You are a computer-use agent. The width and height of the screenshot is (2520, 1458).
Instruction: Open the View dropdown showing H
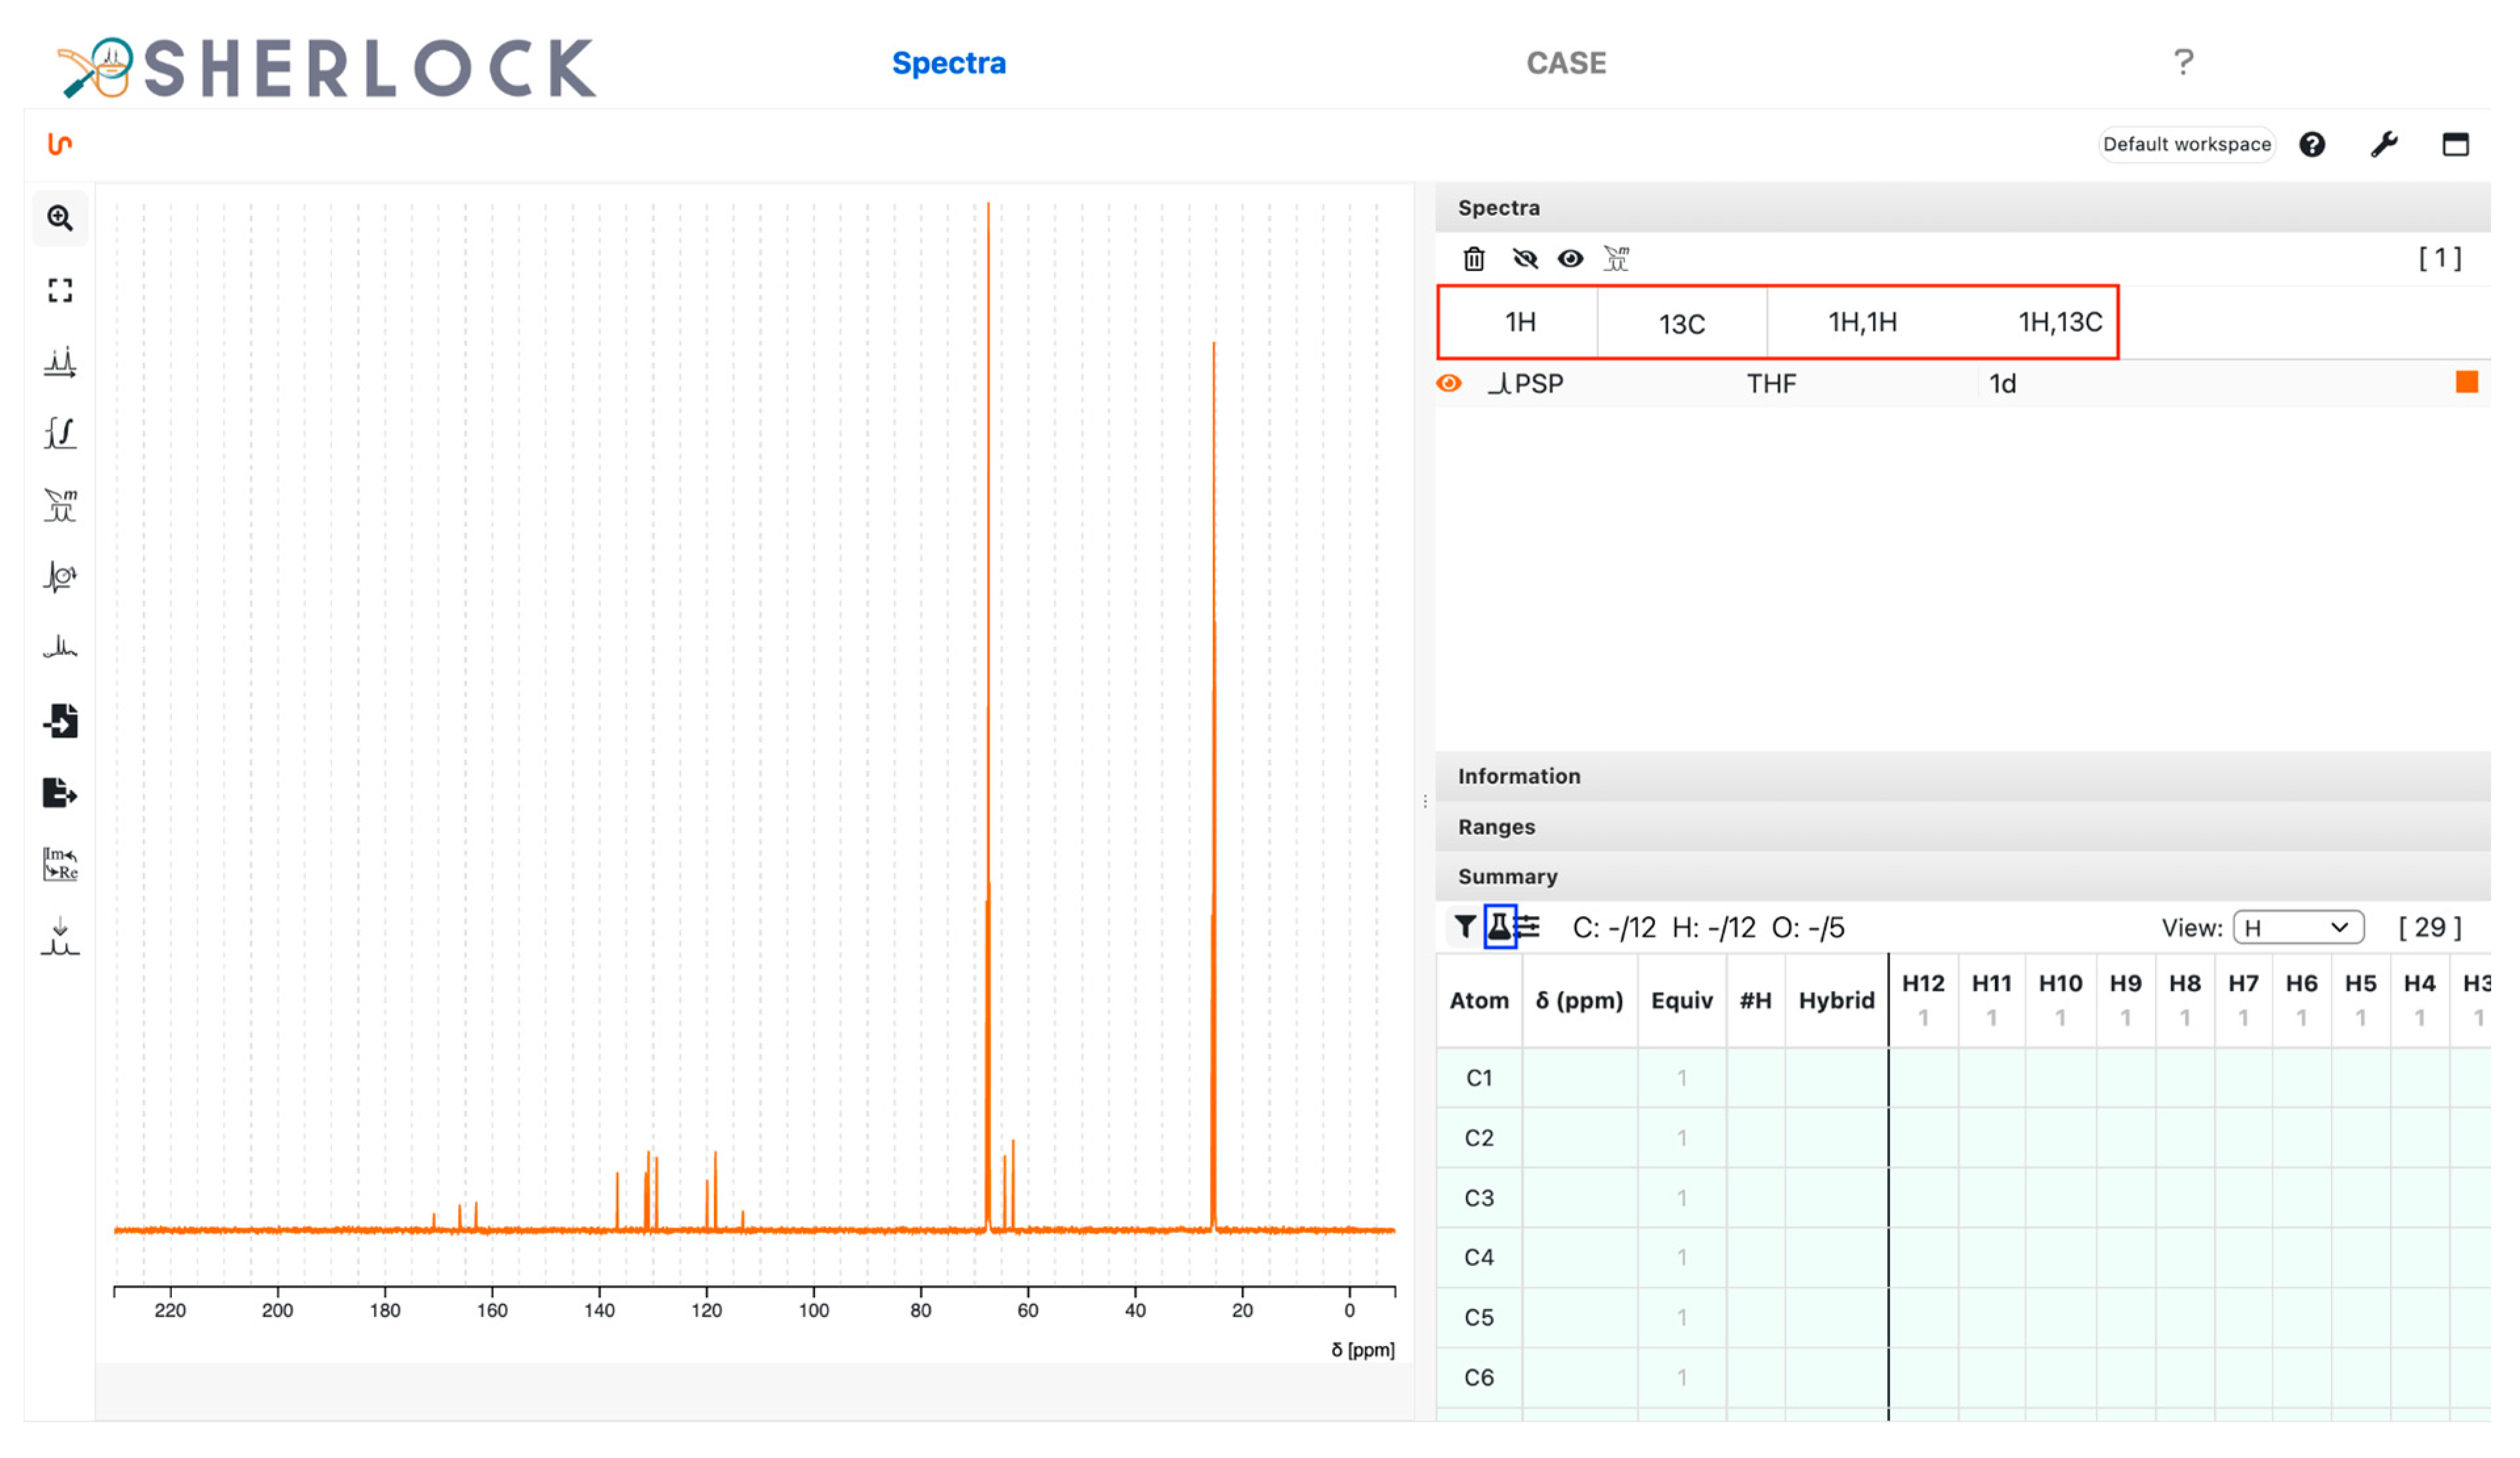2298,928
